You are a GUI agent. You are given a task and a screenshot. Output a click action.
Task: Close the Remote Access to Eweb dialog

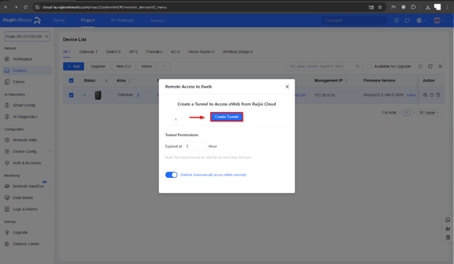tap(287, 87)
